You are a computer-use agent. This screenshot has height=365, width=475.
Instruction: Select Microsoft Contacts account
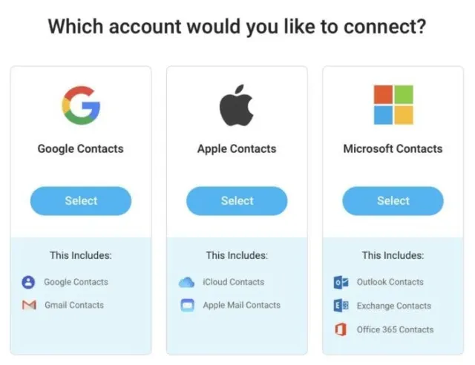point(393,201)
